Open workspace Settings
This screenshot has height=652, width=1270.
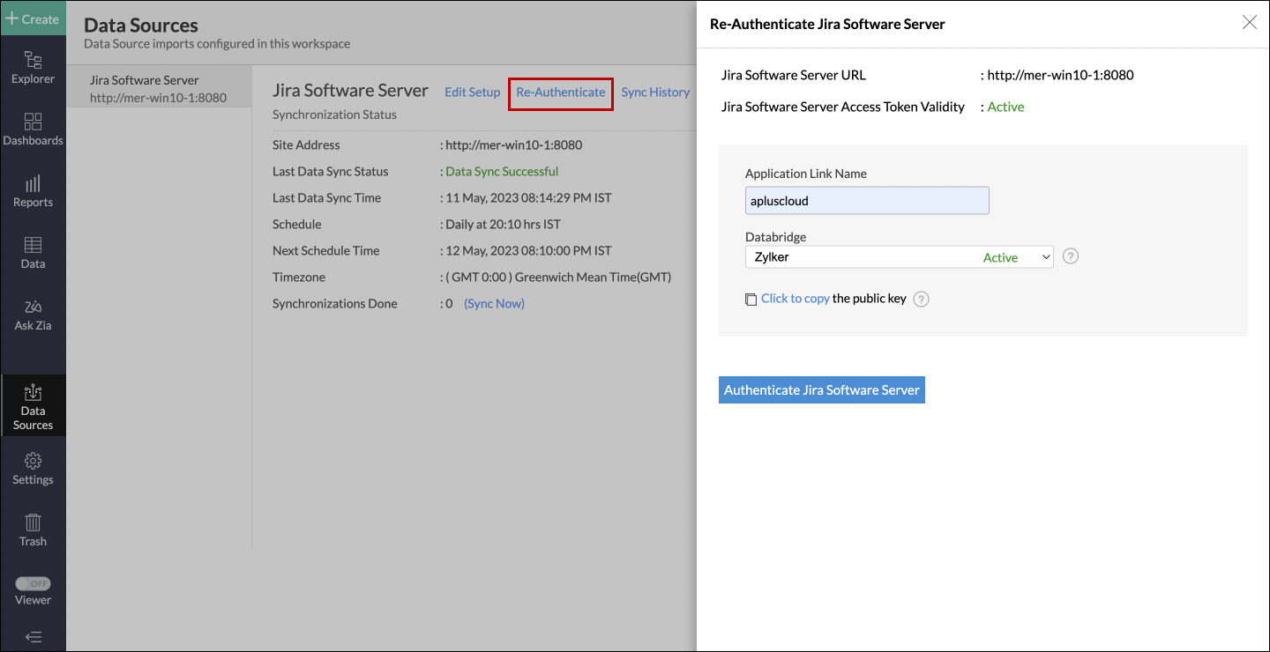33,468
